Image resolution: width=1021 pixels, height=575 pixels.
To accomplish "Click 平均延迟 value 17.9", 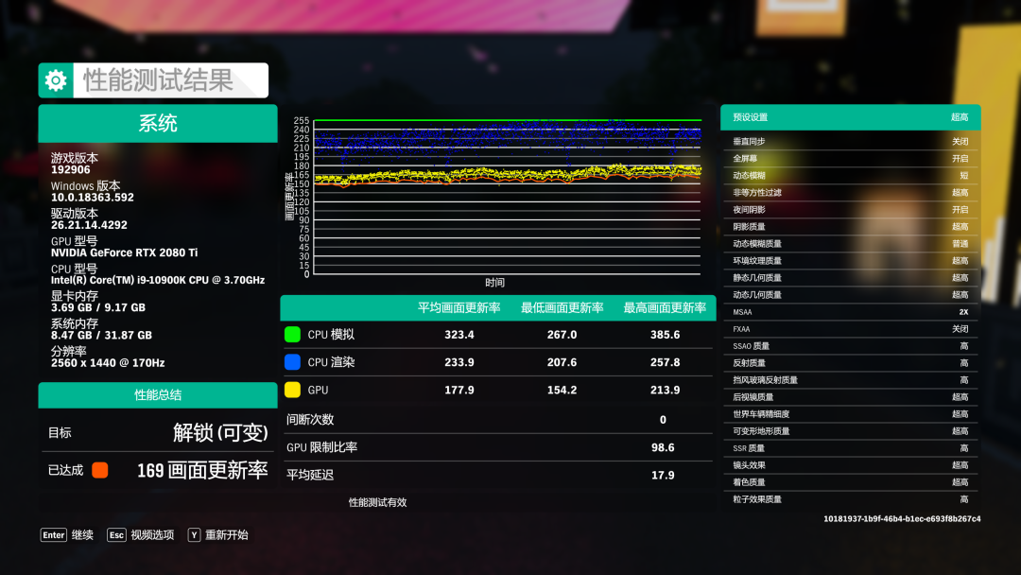I will 663,476.
